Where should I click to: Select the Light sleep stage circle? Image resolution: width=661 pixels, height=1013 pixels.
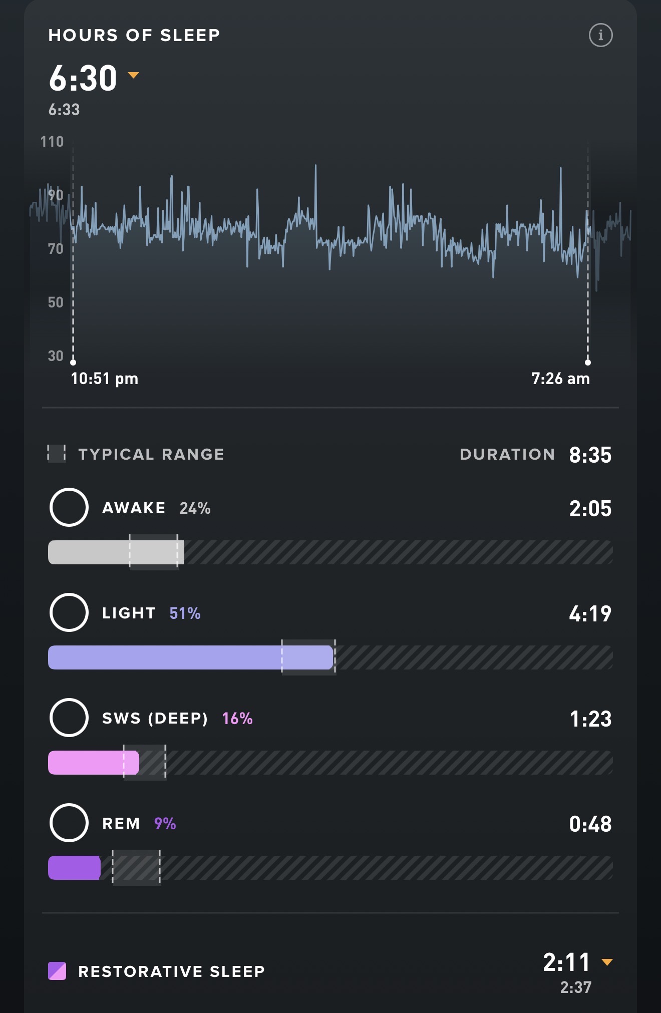click(x=69, y=612)
